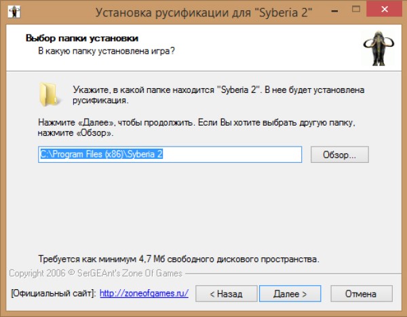
Task: Minimize the installer window
Action: coord(335,11)
